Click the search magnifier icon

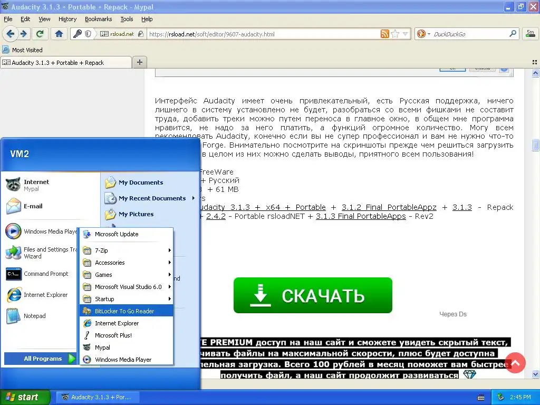(513, 34)
